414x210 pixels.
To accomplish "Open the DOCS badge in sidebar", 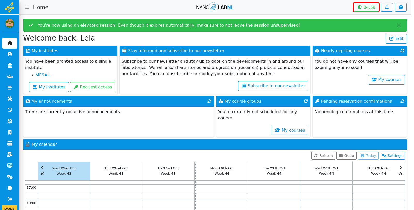I will 10,208.
